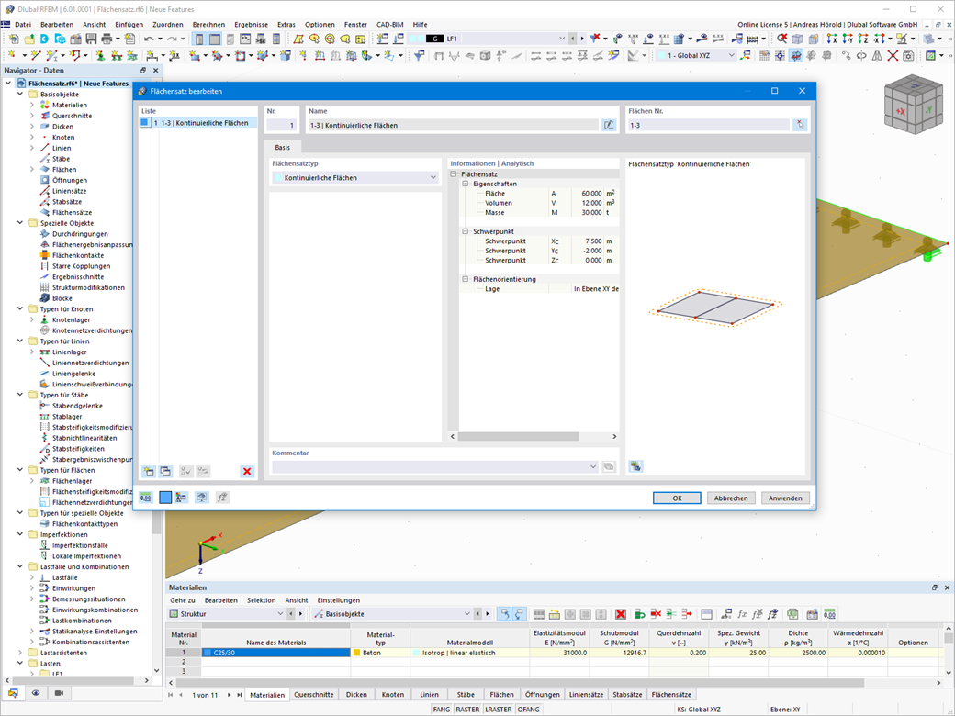
Task: Collapse the Schwerpunkt info section
Action: tap(466, 231)
